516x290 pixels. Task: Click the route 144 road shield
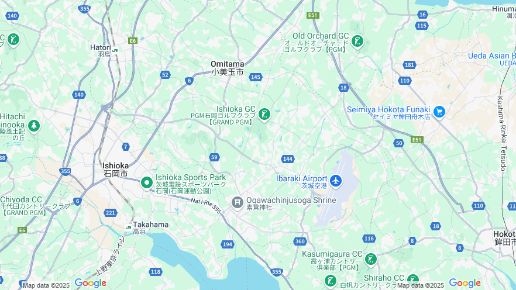(288, 159)
